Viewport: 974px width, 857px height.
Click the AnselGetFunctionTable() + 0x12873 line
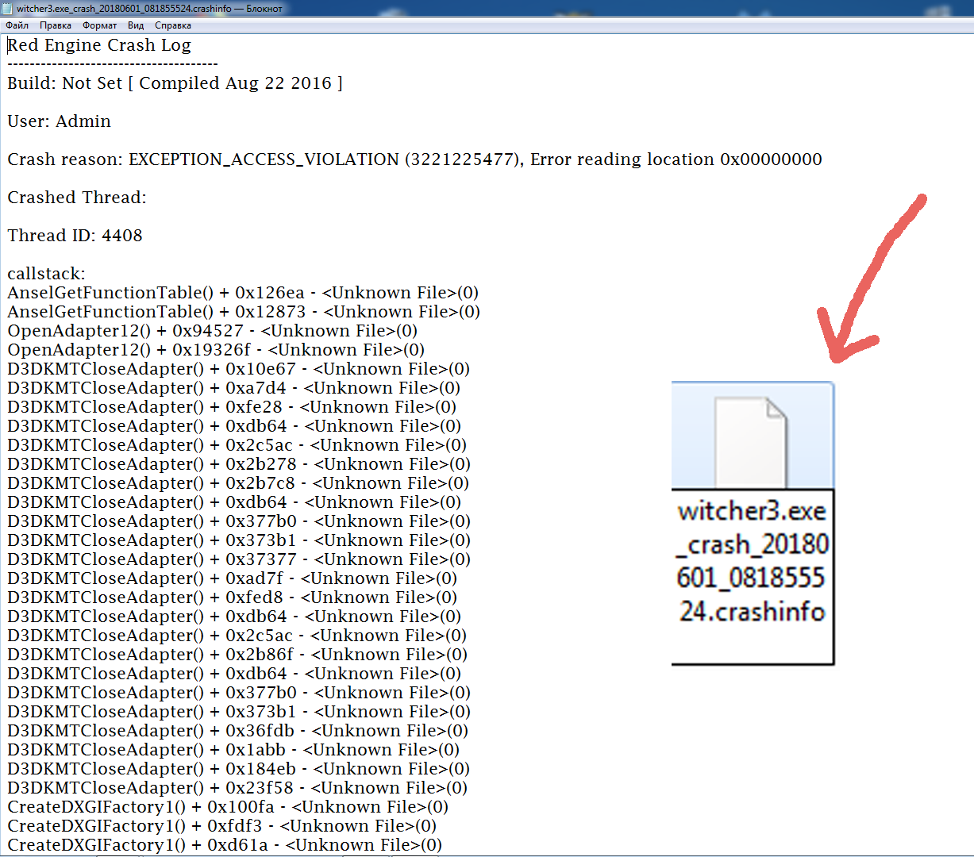point(244,312)
